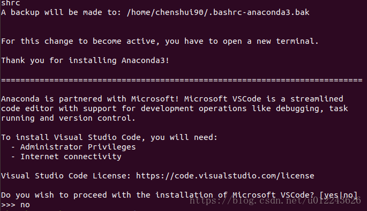This screenshot has width=367, height=211.
Task: Click the 'Do you wish to proceed' question
Action: pos(54,195)
